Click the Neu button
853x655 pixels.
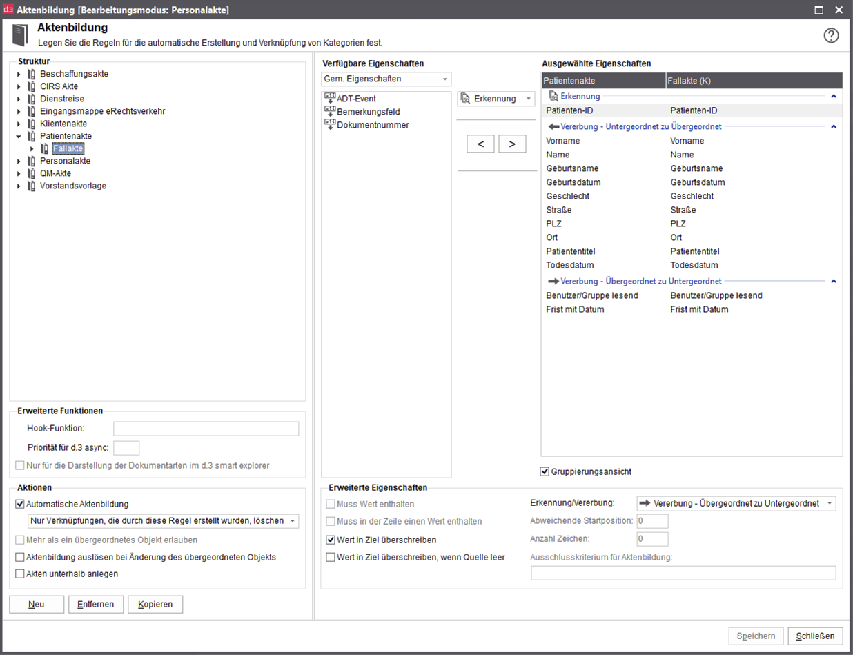coord(36,604)
